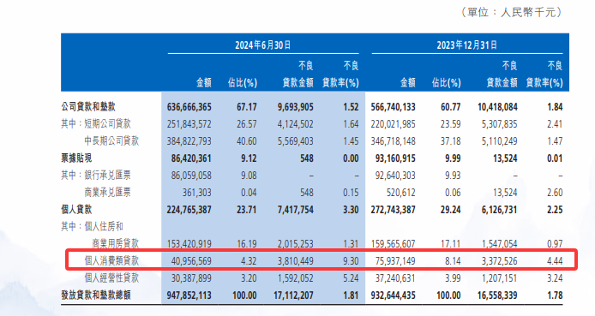
Task: Click the bad-loan rate 9.30
Action: click(351, 261)
